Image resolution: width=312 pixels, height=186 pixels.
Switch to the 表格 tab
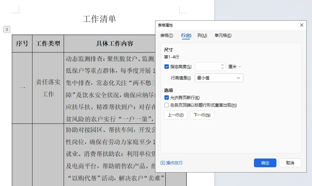tap(167, 36)
